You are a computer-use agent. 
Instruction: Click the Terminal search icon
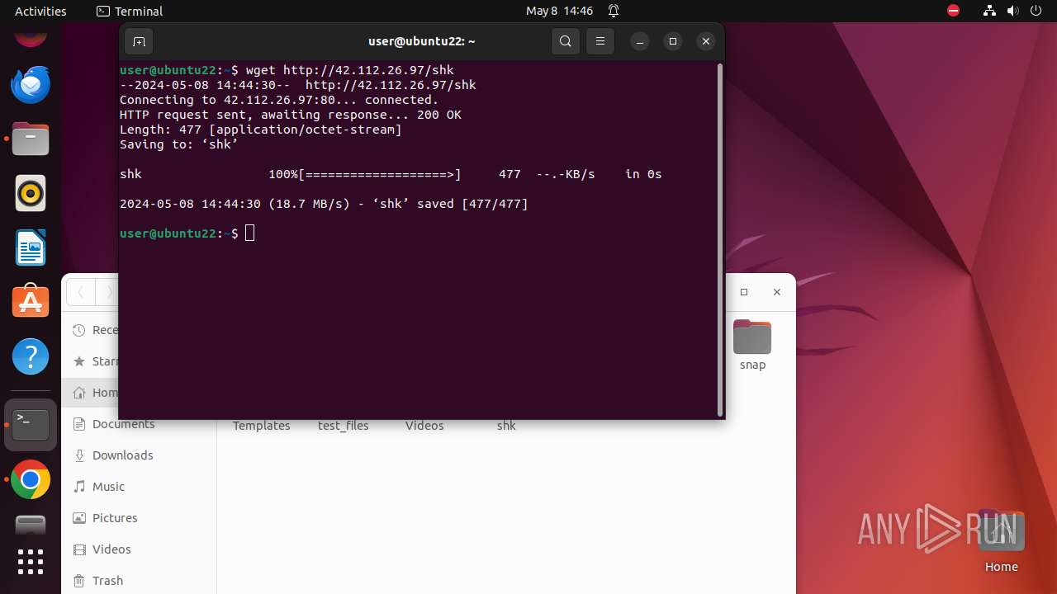566,41
